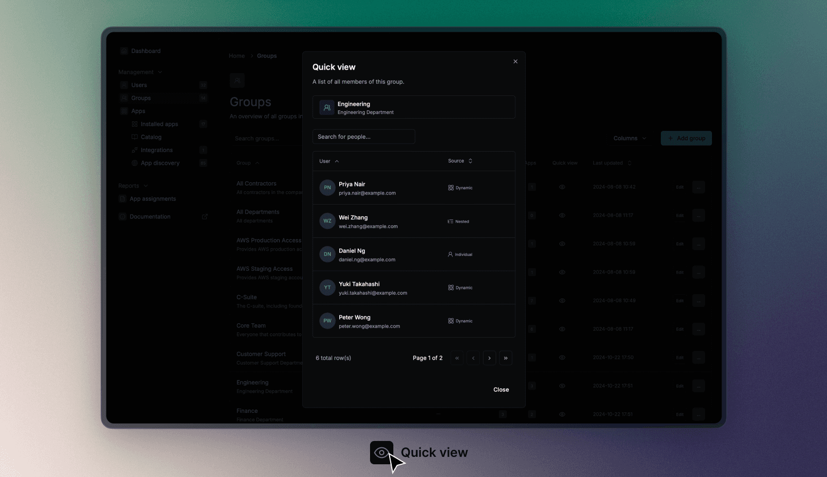Focus the Search groups field
The image size is (827, 477).
(x=267, y=138)
